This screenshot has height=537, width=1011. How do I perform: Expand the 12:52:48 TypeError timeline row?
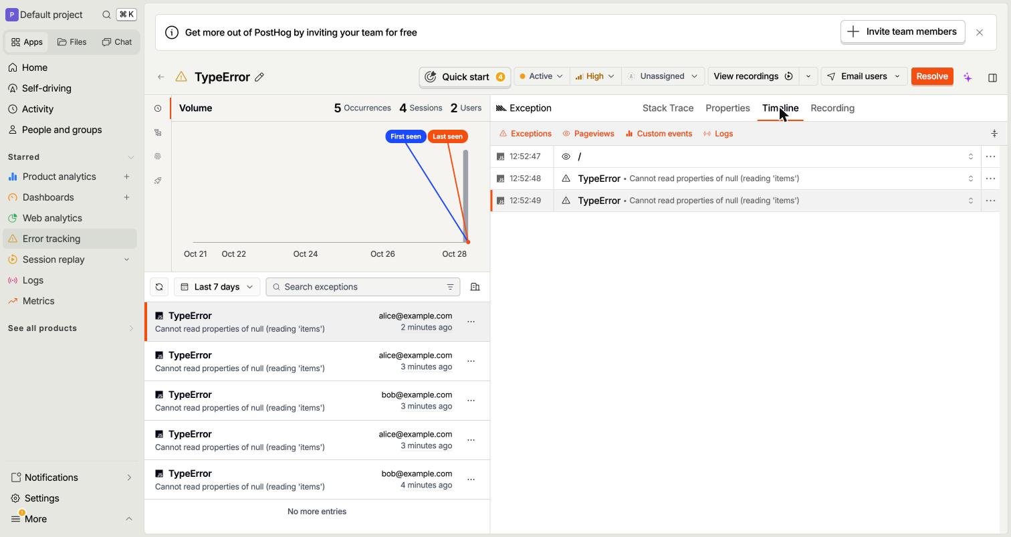(971, 179)
